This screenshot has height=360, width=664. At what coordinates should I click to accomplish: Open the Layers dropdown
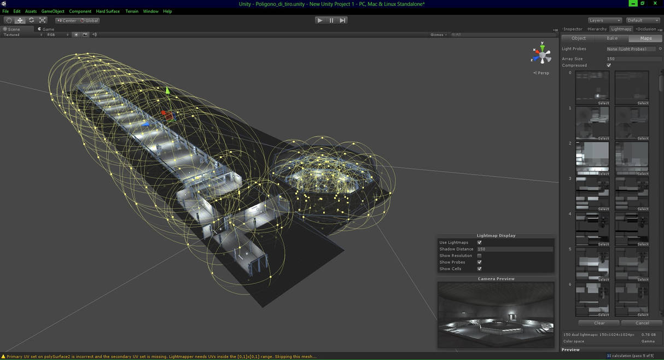click(604, 20)
